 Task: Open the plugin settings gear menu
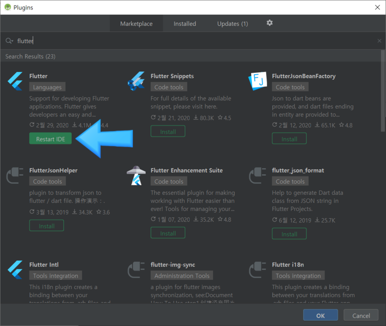(x=270, y=23)
